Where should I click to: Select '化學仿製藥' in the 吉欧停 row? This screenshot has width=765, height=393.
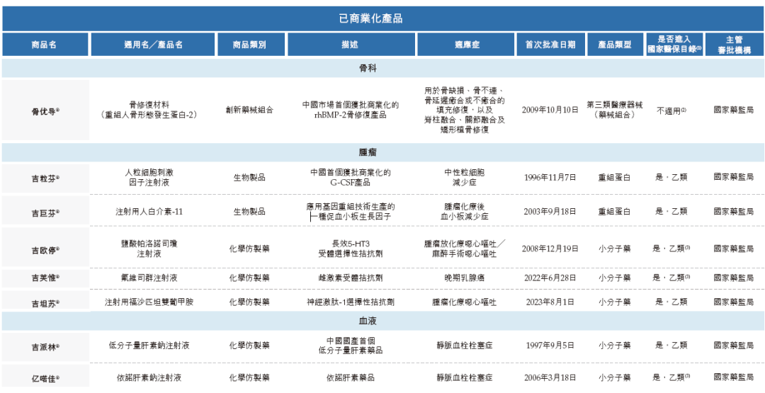(249, 248)
